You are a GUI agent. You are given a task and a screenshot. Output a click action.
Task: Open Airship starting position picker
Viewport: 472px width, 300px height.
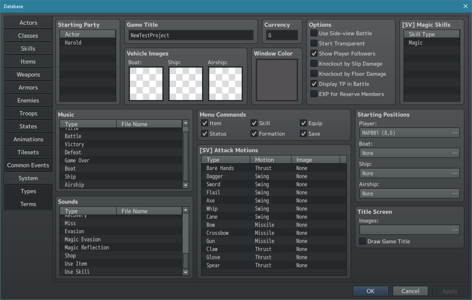(x=409, y=194)
